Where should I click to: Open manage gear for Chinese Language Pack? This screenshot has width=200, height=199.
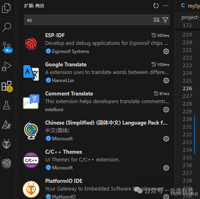[166, 139]
